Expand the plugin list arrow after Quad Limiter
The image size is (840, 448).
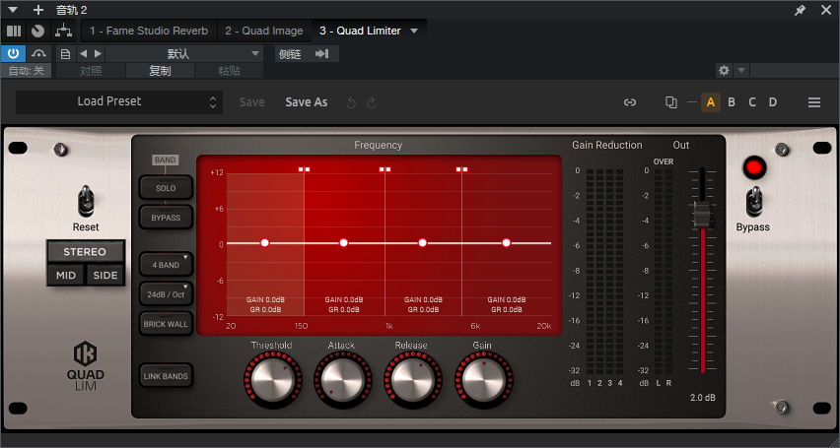click(413, 32)
